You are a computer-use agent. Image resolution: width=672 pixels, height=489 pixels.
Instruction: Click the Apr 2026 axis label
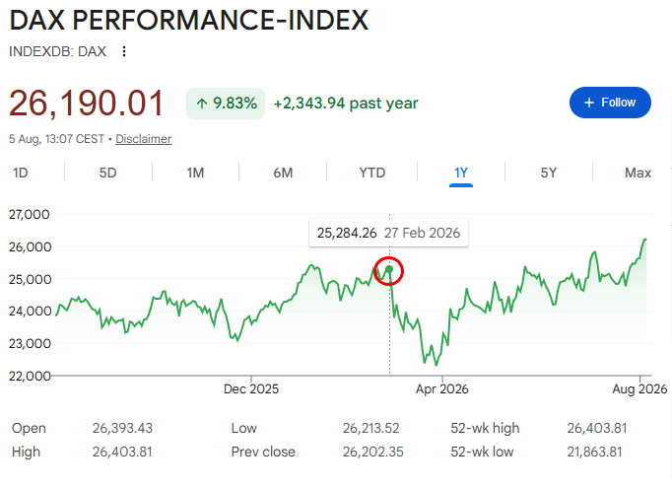[441, 389]
